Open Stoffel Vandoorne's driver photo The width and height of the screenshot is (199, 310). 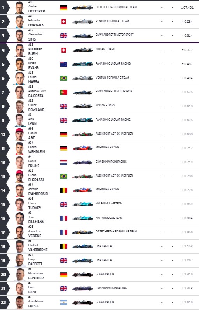click(20, 247)
